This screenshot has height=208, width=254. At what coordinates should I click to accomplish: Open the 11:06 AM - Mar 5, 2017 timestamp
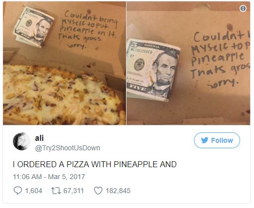coord(49,177)
